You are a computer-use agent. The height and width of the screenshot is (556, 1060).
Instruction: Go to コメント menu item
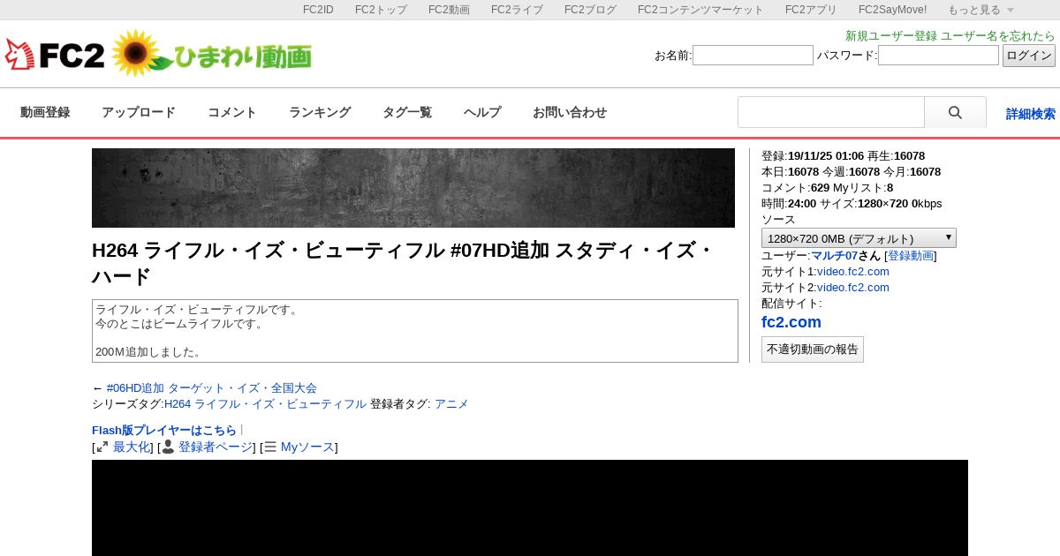click(x=232, y=112)
